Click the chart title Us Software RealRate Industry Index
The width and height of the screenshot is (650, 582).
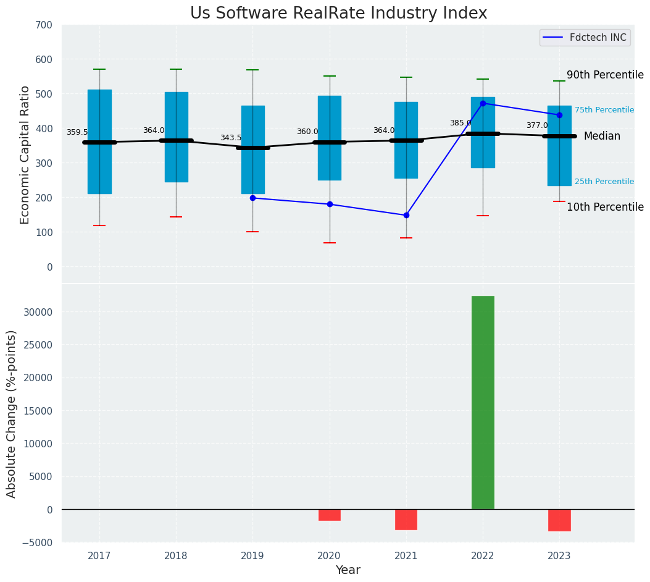[x=338, y=13]
